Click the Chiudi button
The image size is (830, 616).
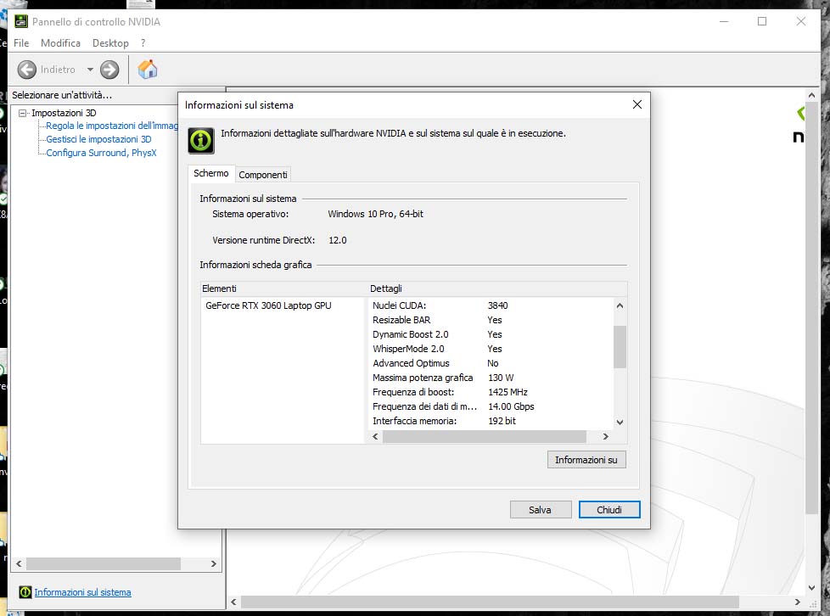click(609, 510)
